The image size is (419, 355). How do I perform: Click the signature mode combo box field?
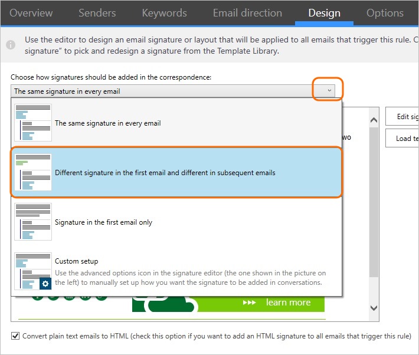[173, 91]
